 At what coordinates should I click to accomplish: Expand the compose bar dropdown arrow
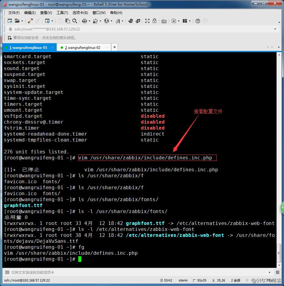[x=269, y=273]
